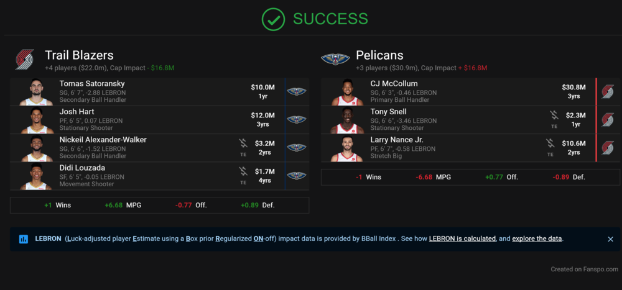622x290 pixels.
Task: Select Larry Nance Jr. player name
Action: [396, 140]
